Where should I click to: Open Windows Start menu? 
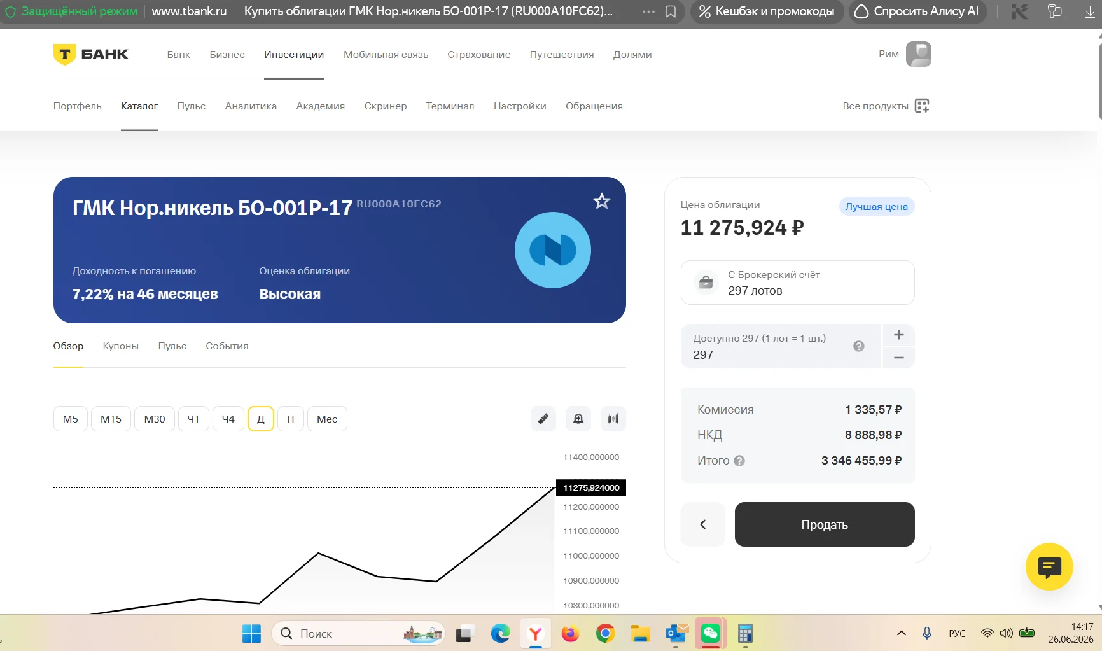(x=251, y=633)
